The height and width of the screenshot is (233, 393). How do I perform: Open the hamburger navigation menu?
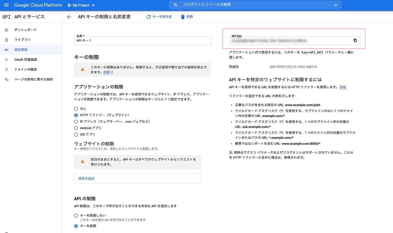[7, 5]
